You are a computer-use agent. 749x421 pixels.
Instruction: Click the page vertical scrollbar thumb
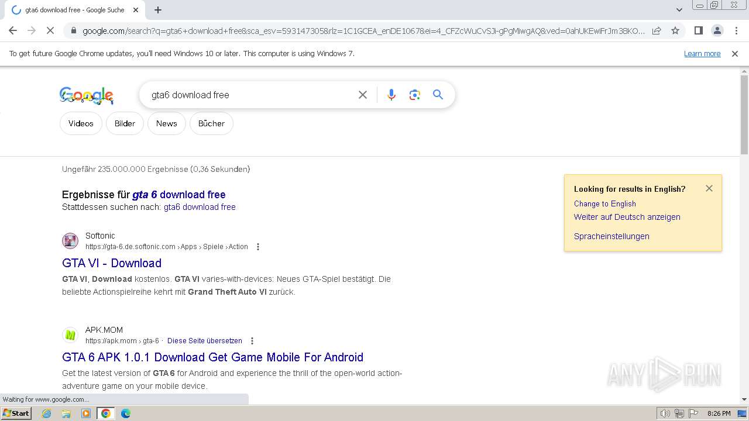click(744, 115)
